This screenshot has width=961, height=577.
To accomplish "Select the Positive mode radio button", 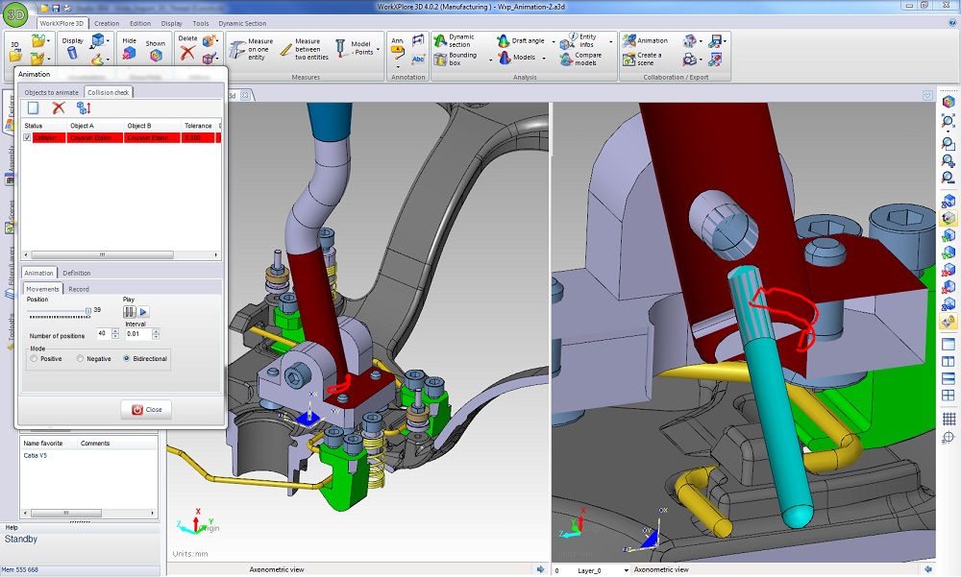I will tap(35, 358).
